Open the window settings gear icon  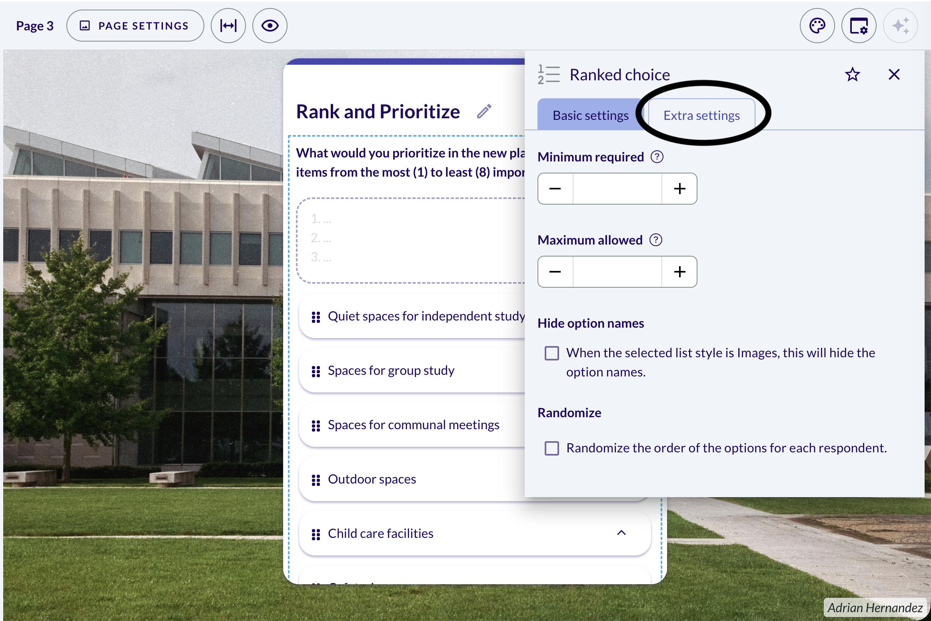859,26
